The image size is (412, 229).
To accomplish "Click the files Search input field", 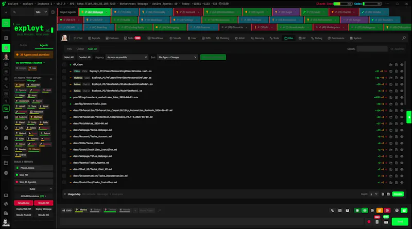I will point(372,49).
